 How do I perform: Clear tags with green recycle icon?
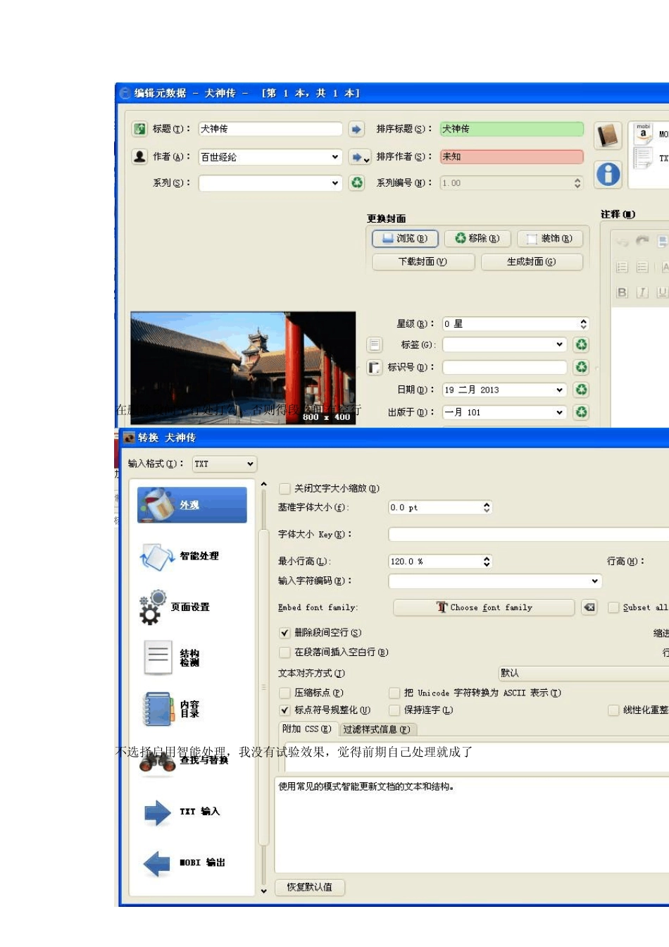582,345
